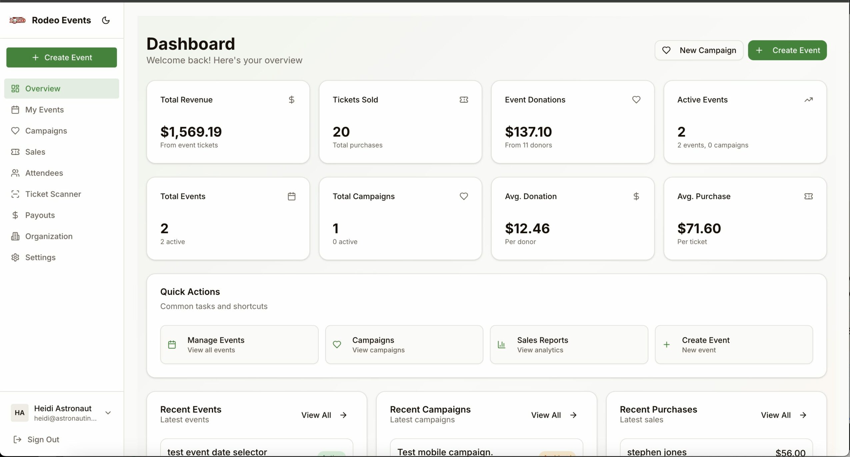This screenshot has width=850, height=457.
Task: Click the New Campaign button
Action: click(x=699, y=50)
